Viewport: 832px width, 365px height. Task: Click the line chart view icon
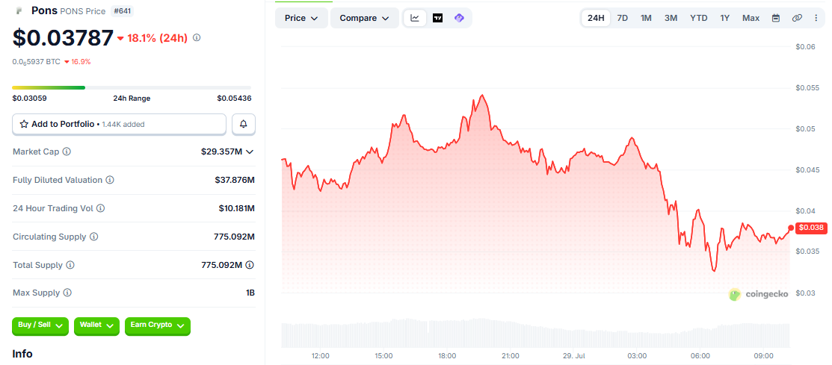tap(415, 18)
